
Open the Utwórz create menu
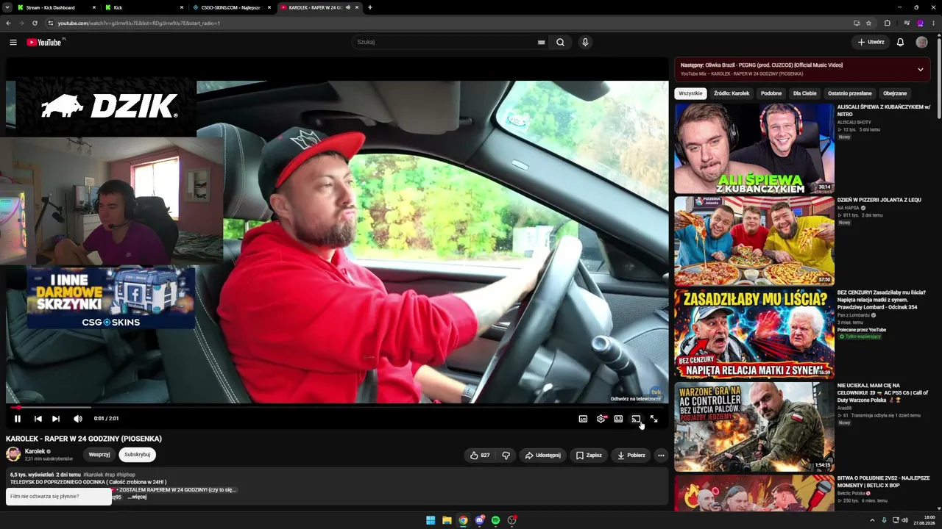tap(871, 43)
